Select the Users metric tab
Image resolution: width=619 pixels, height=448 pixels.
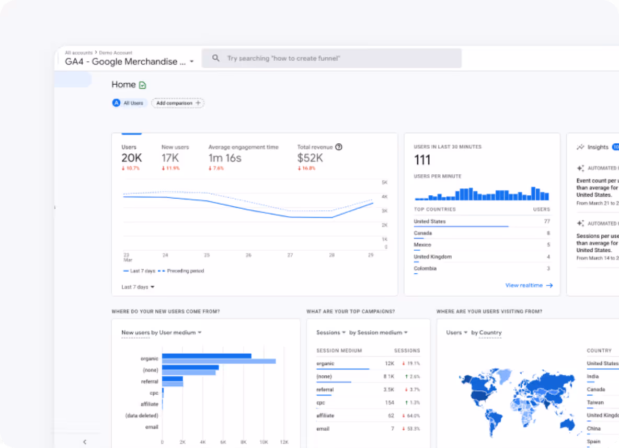131,157
